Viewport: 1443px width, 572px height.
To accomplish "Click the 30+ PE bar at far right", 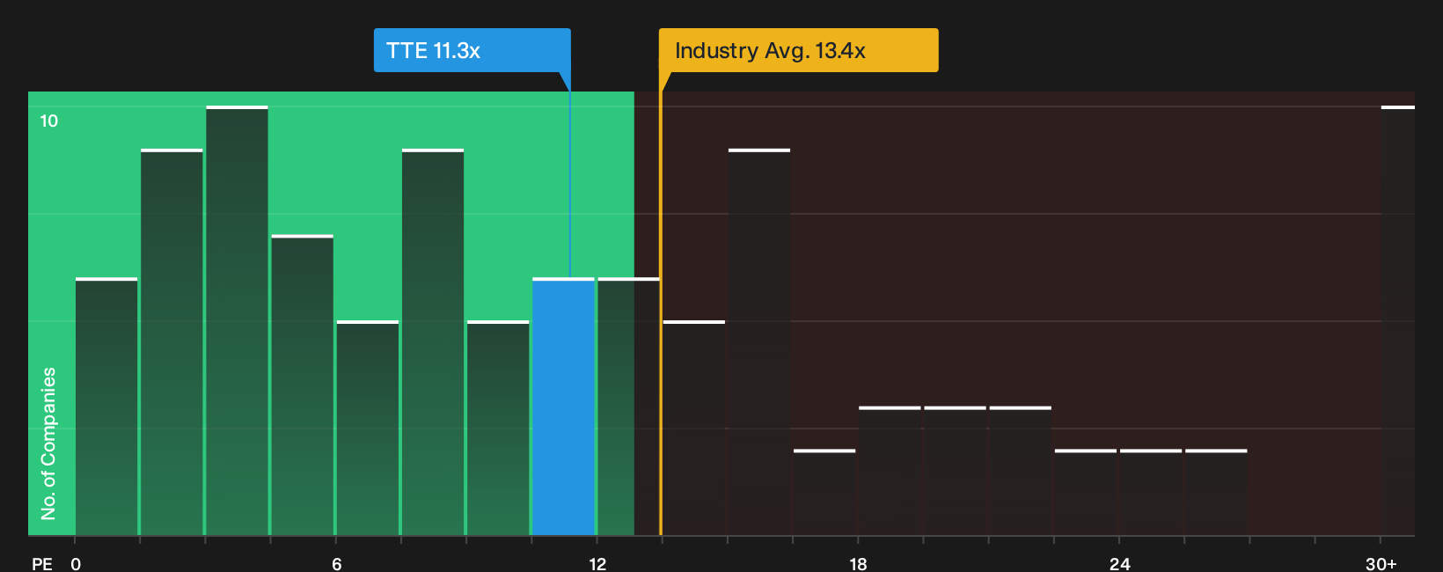I will click(1397, 320).
